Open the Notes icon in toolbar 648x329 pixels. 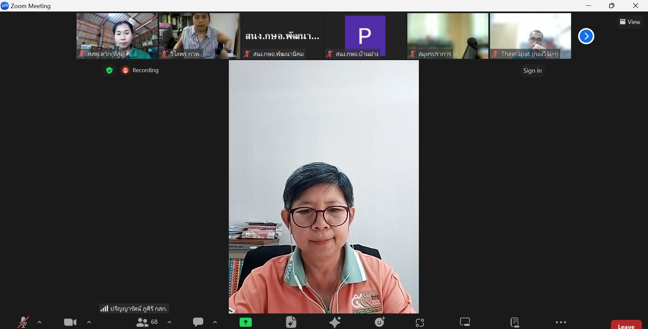tap(515, 322)
